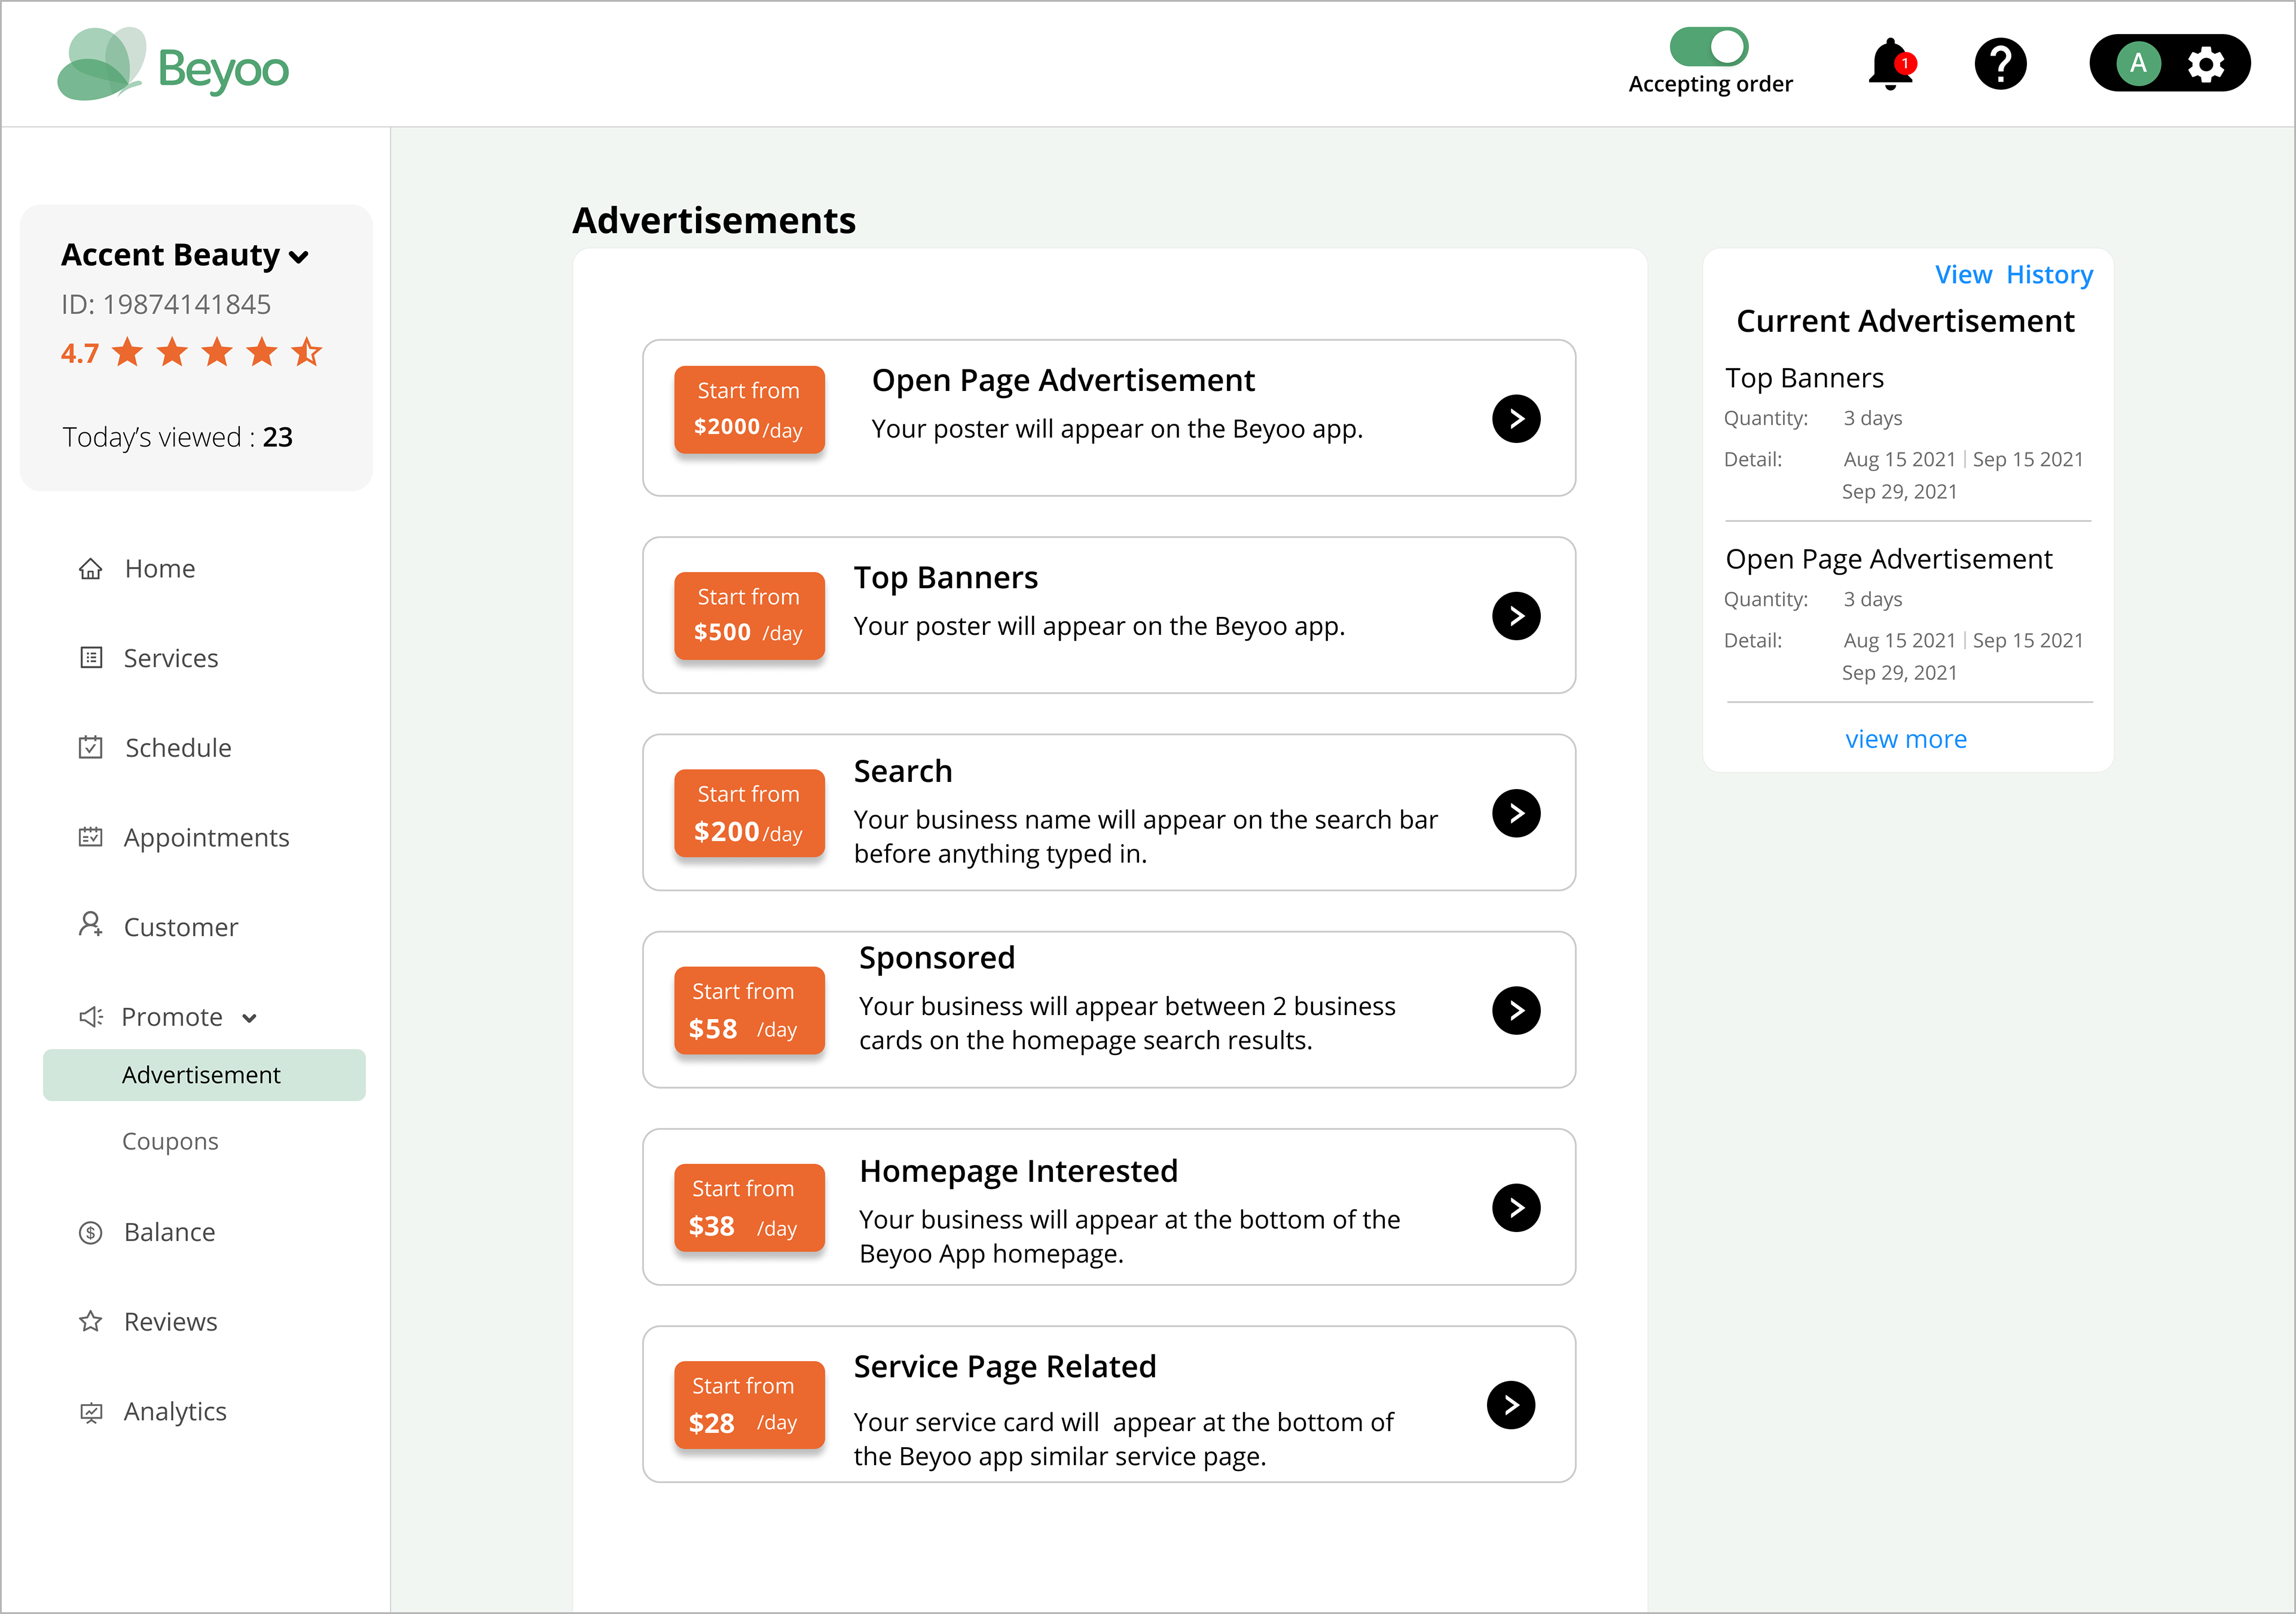
Task: Click the Promote megaphone icon
Action: point(91,1017)
